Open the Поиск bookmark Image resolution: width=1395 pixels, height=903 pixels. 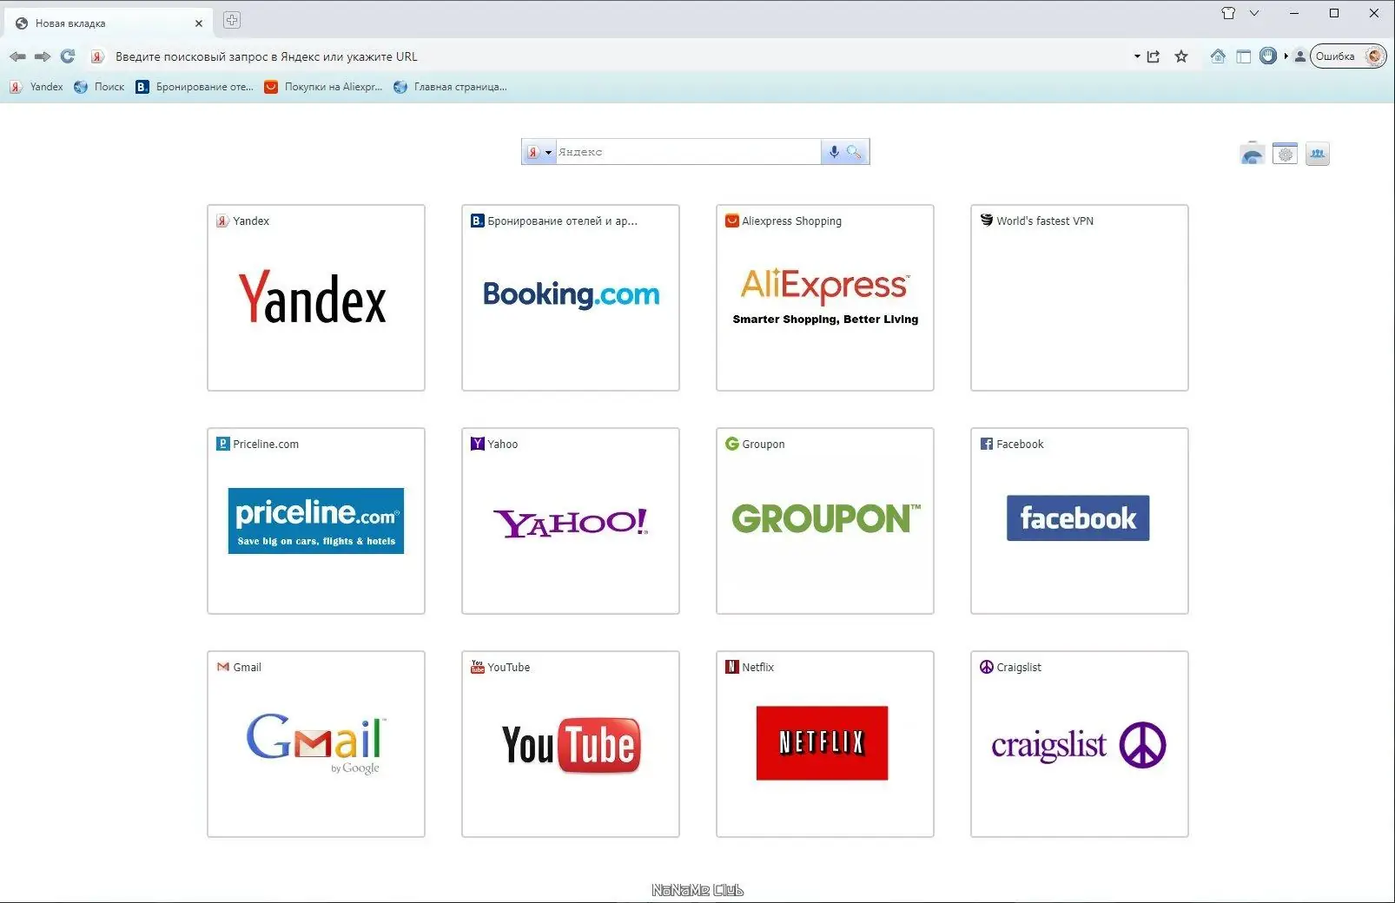[99, 87]
